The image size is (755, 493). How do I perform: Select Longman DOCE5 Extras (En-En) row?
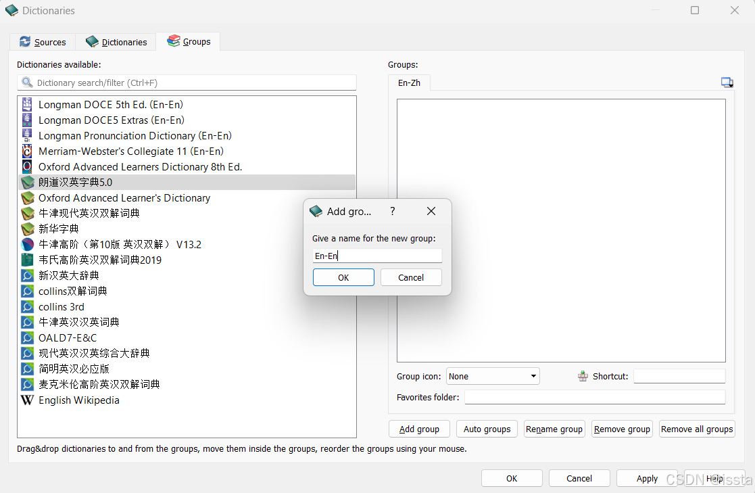[x=187, y=120]
